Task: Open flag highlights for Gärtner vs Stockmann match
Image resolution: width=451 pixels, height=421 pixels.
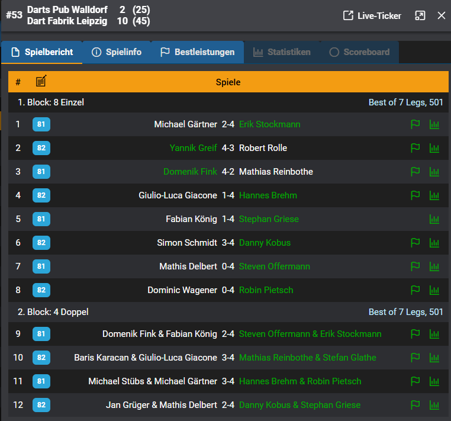Action: coord(415,124)
